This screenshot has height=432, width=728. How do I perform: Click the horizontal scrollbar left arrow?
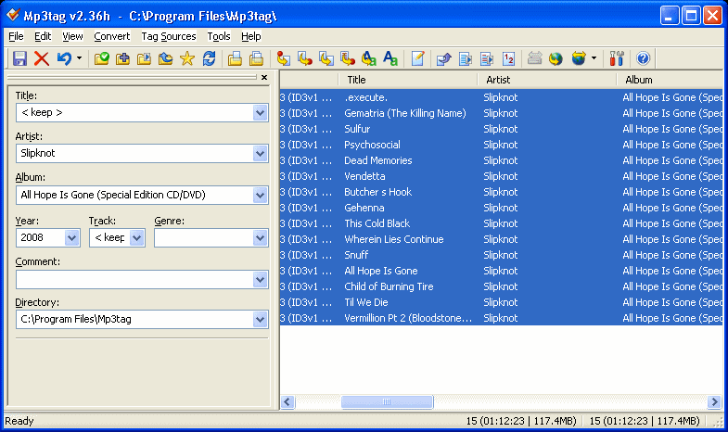[287, 401]
